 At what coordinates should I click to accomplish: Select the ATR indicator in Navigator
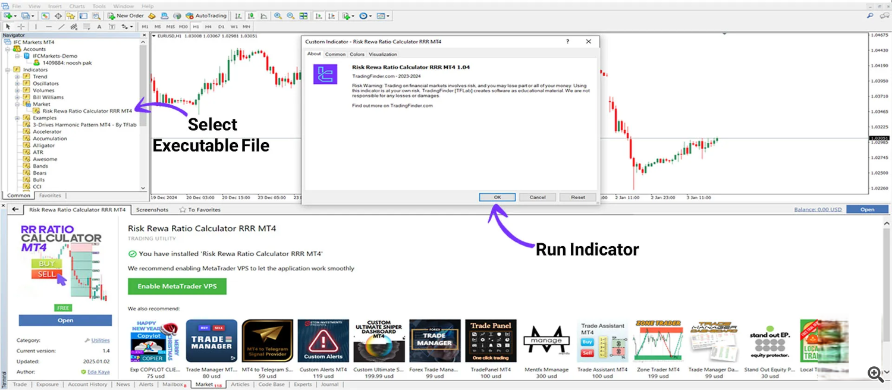[38, 153]
